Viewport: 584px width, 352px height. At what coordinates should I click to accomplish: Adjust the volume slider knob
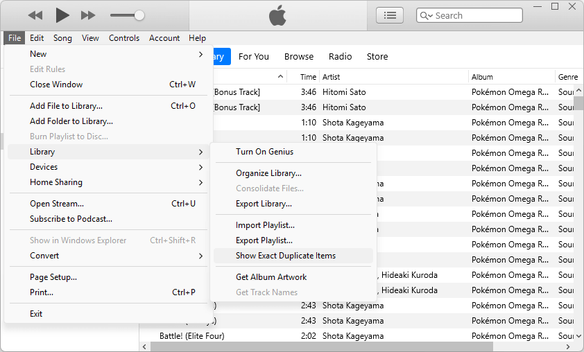click(x=139, y=15)
